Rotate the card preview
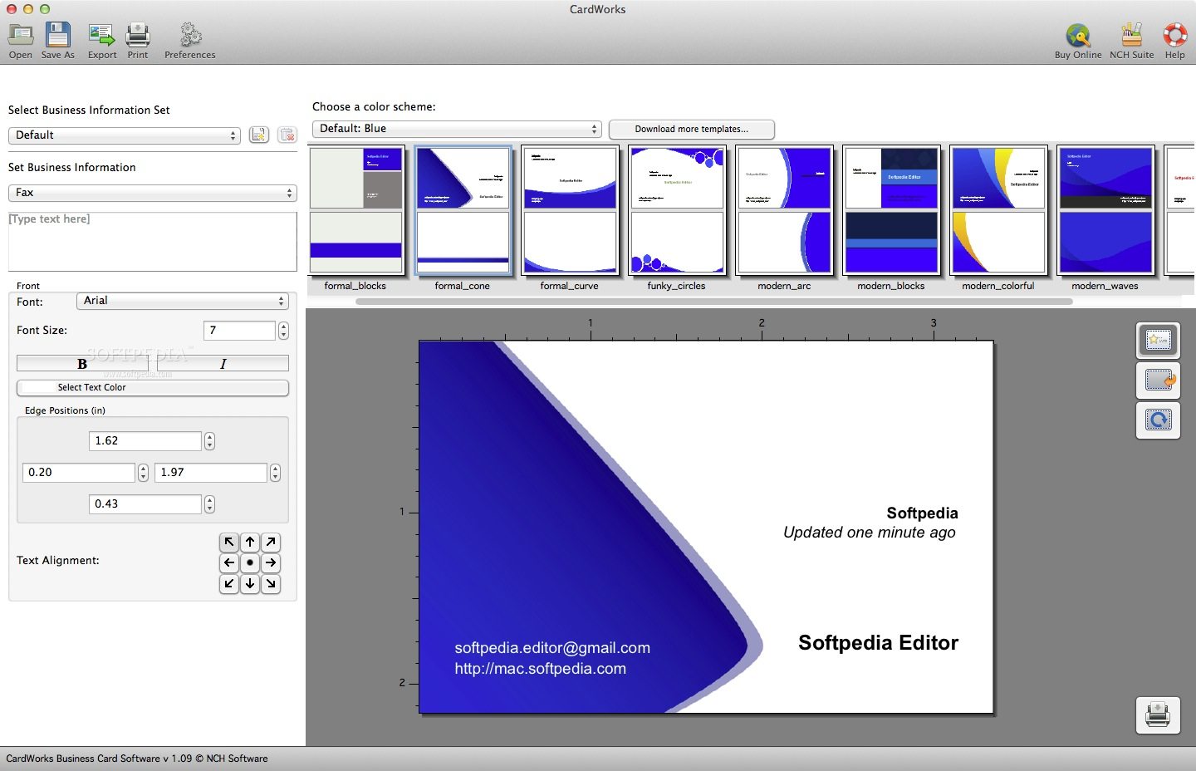Image resolution: width=1196 pixels, height=771 pixels. (x=1158, y=420)
